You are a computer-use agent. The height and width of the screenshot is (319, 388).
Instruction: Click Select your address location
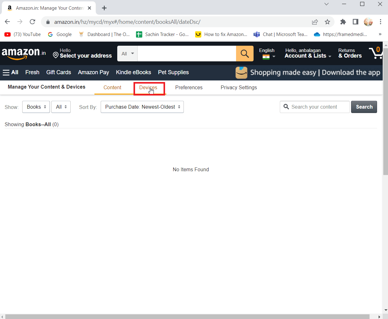pos(83,53)
